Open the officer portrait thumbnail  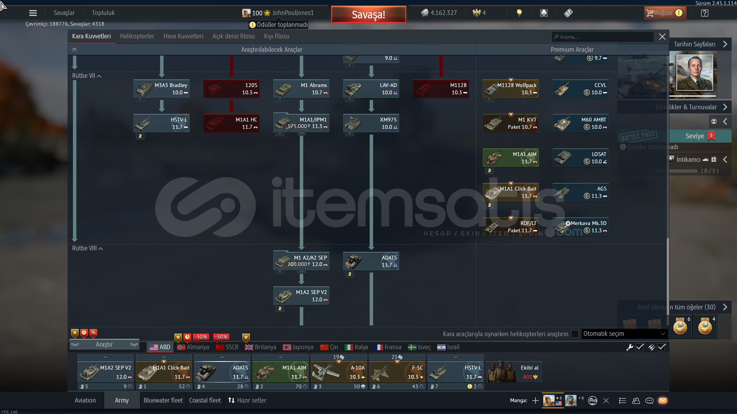point(695,73)
